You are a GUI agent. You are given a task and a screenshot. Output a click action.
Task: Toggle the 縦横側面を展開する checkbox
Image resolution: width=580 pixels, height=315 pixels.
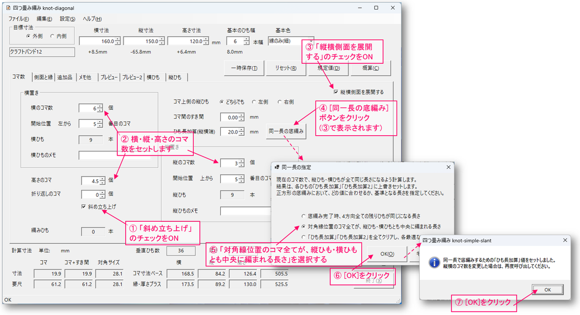tap(336, 92)
